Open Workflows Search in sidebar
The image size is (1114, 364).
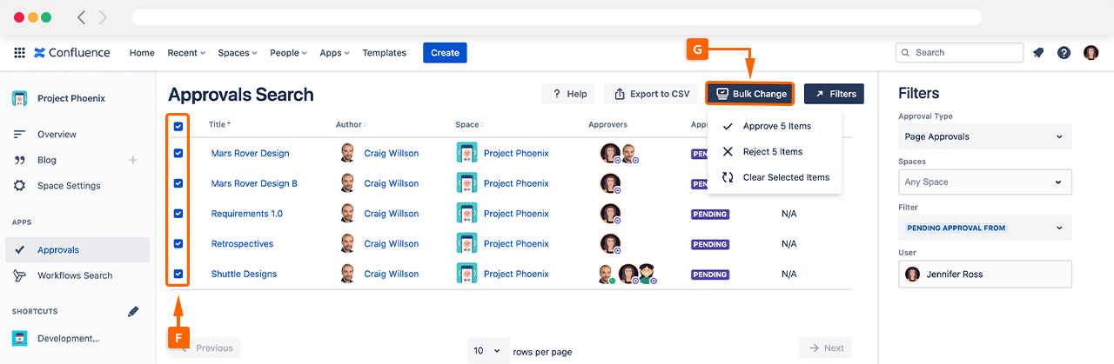tap(75, 275)
